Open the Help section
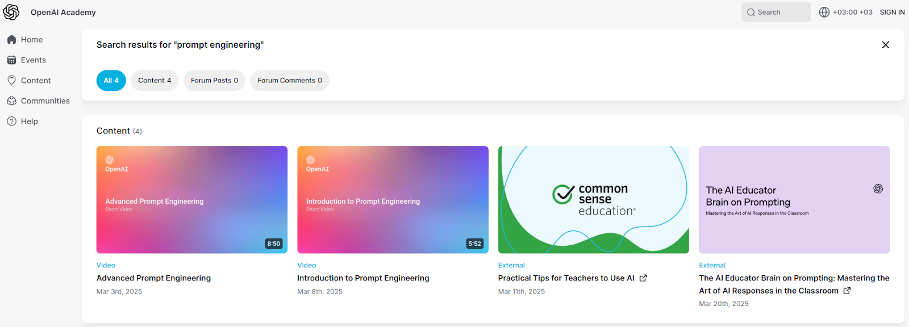 pos(30,121)
